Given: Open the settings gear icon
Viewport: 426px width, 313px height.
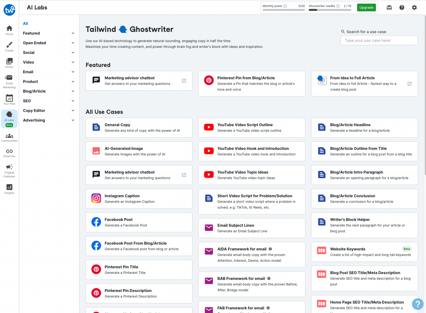Looking at the screenshot, I should pos(414,7).
